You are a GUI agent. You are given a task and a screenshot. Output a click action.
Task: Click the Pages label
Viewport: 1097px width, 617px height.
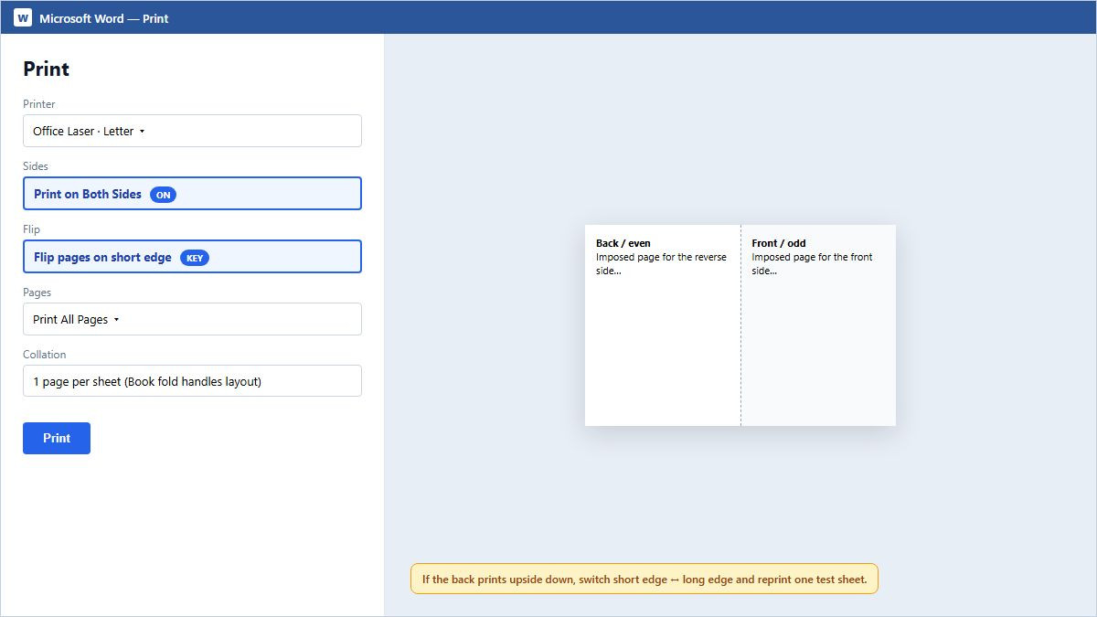(x=37, y=293)
